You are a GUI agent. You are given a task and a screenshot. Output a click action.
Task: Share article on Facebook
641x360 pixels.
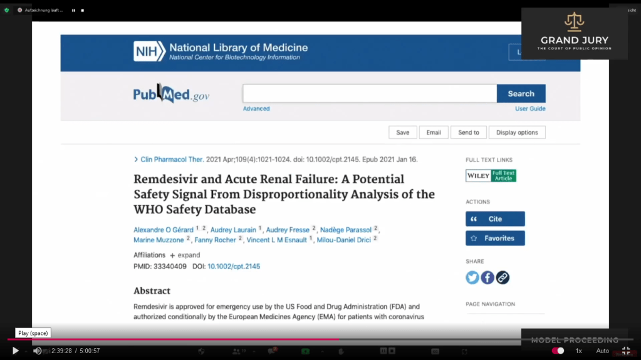tap(487, 277)
